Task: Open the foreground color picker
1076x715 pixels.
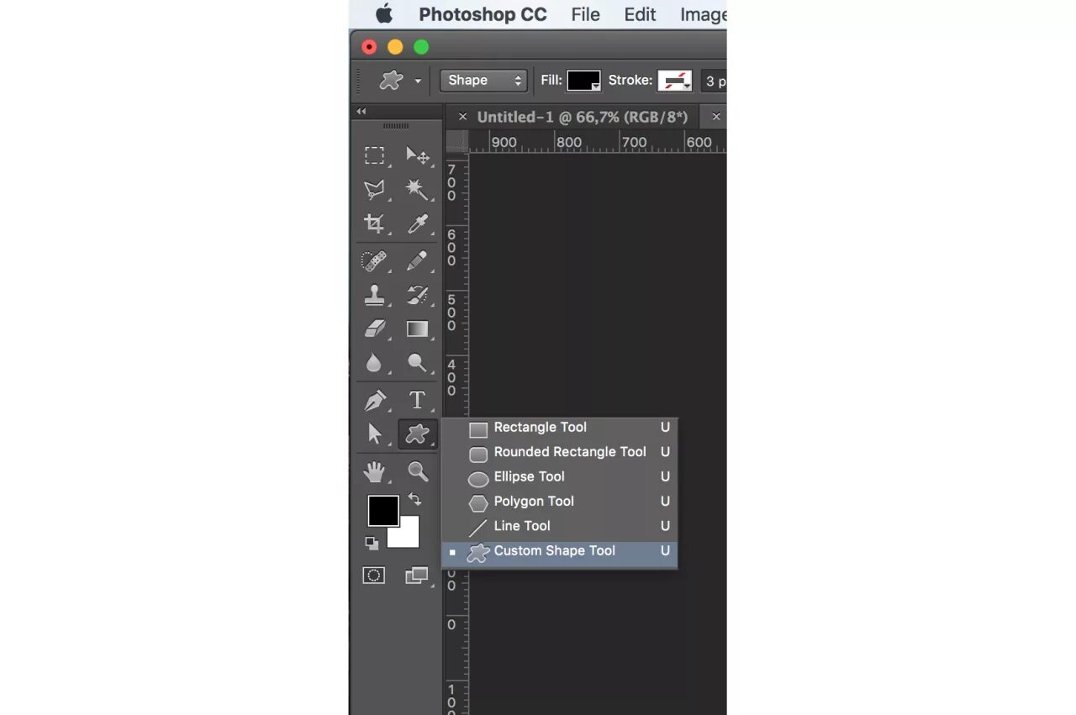Action: tap(383, 510)
